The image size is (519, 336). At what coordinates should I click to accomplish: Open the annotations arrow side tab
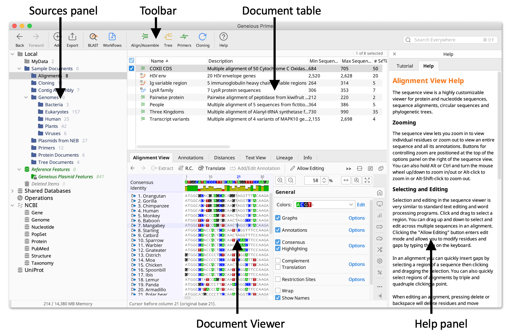380,227
